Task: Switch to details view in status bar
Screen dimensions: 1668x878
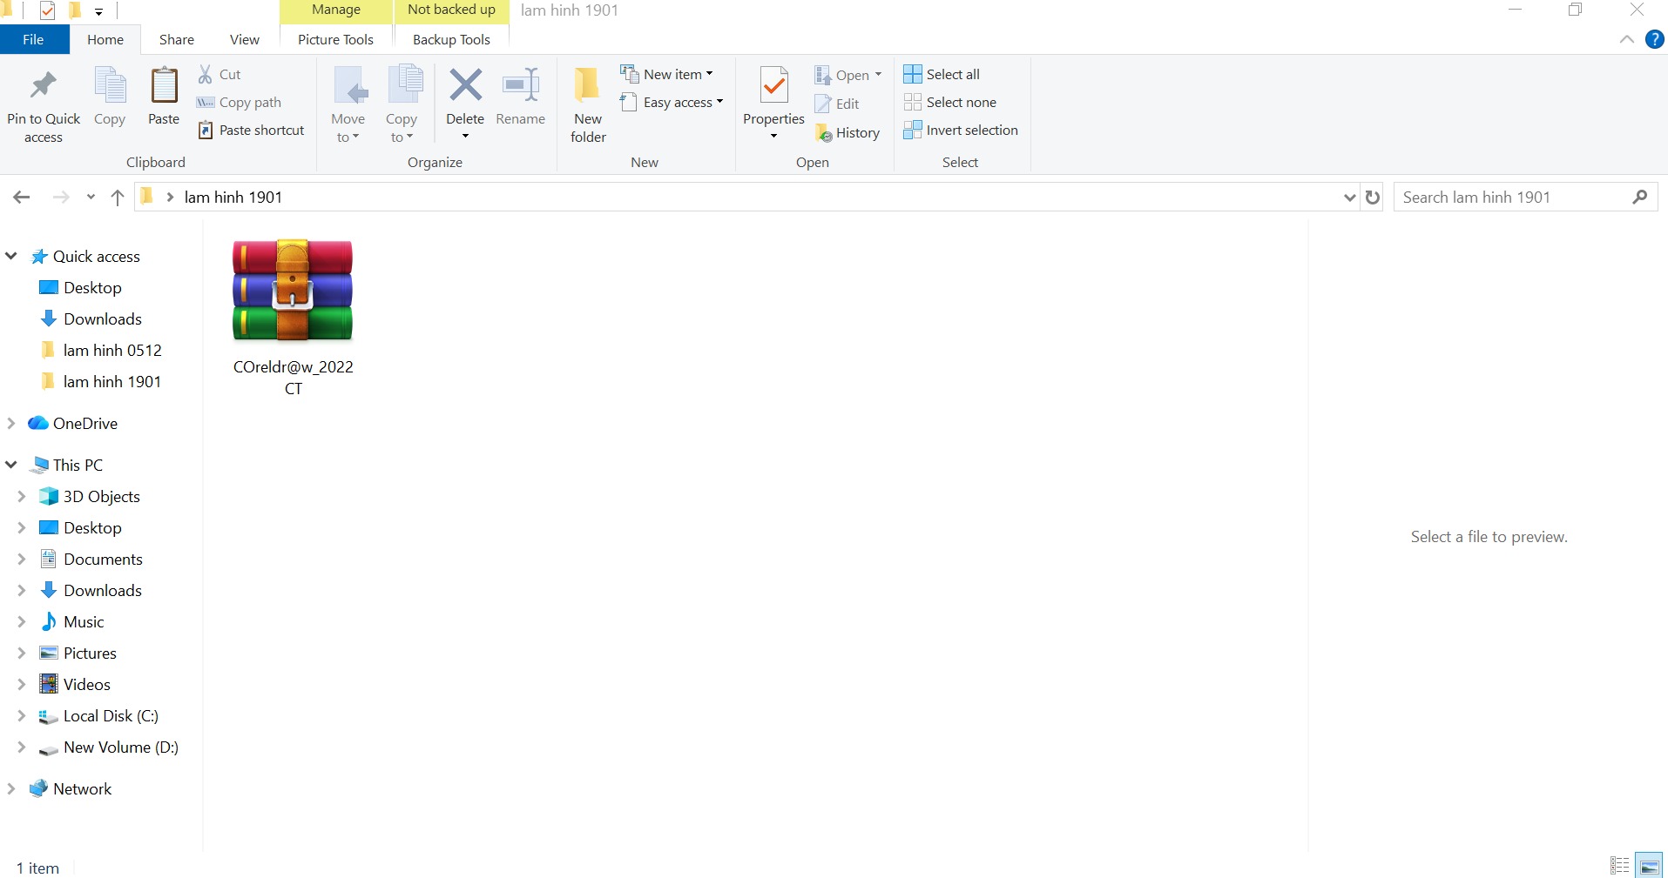Action: tap(1619, 867)
